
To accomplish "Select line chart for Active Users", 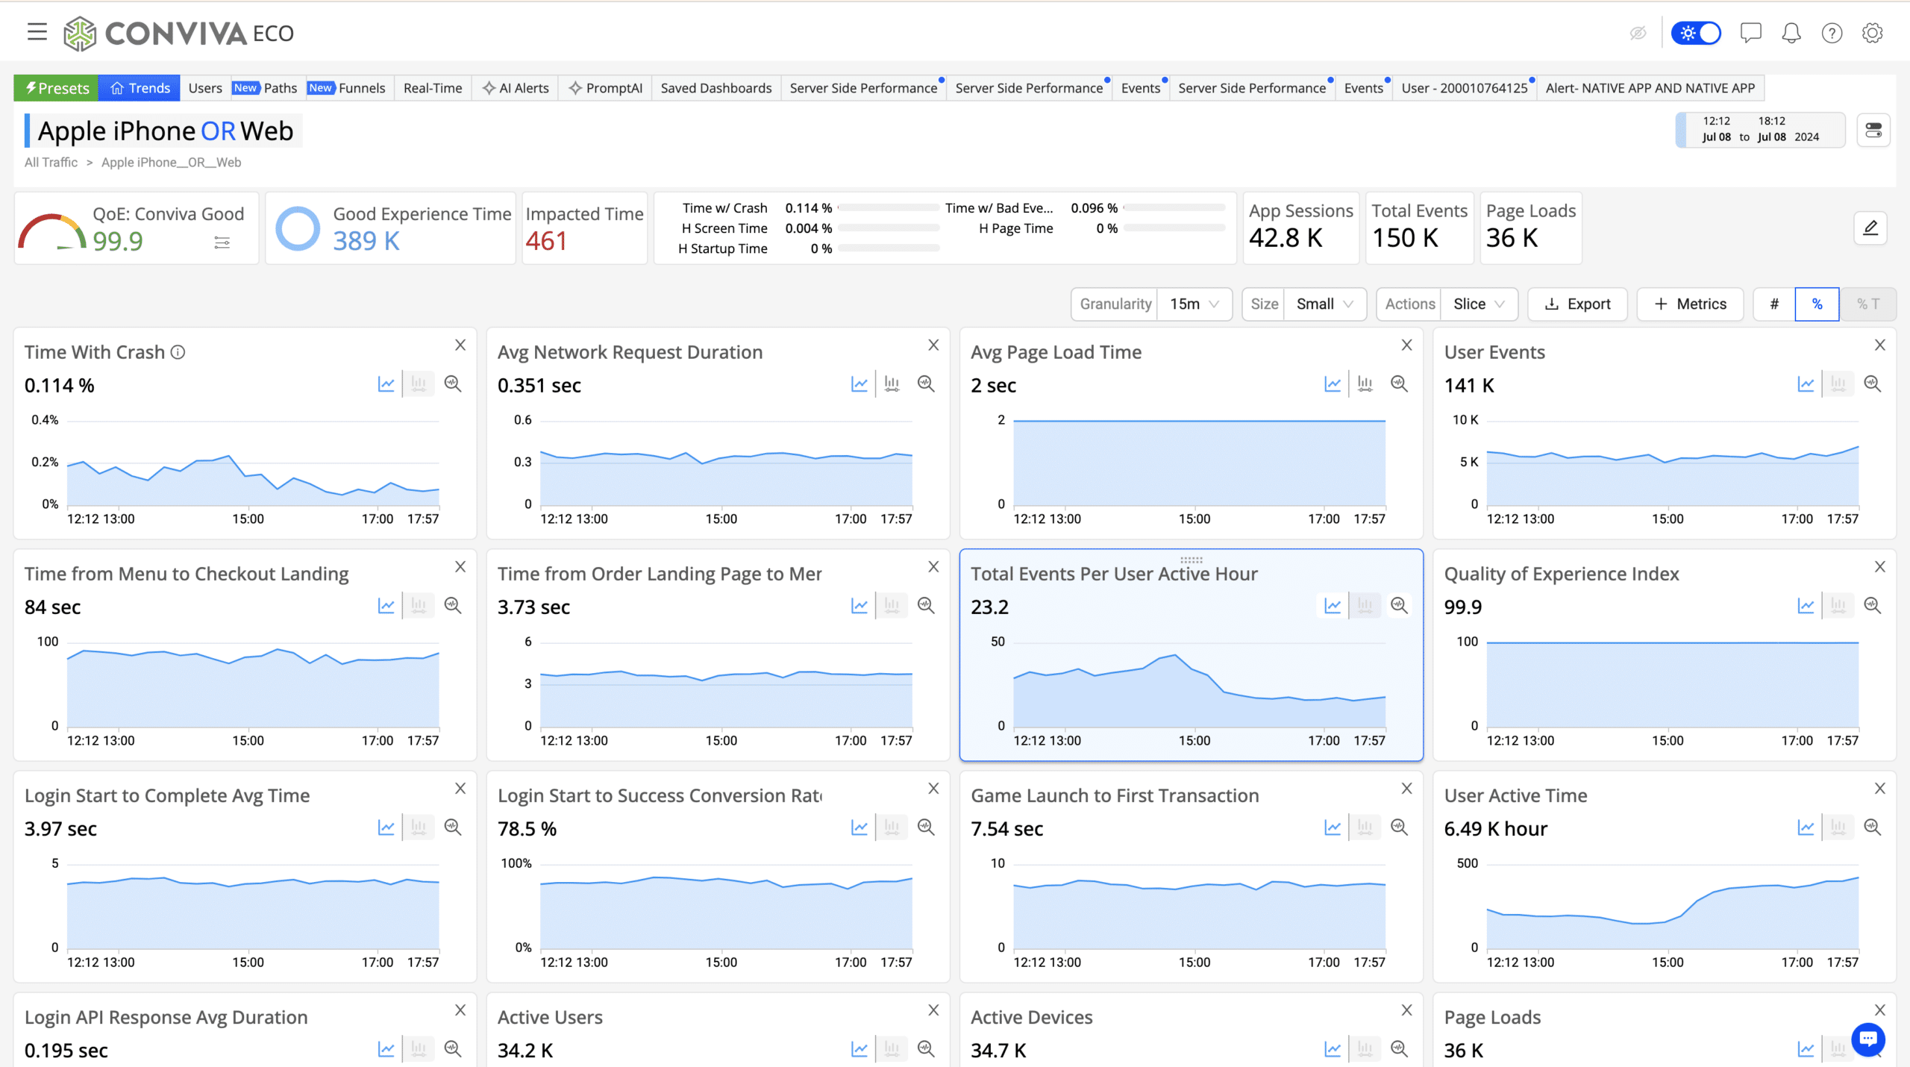I will tap(859, 1049).
